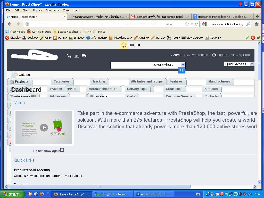Close the VitaminFast.com tab
Image resolution: width=264 pixels, height=198 pixels.
click(x=127, y=16)
